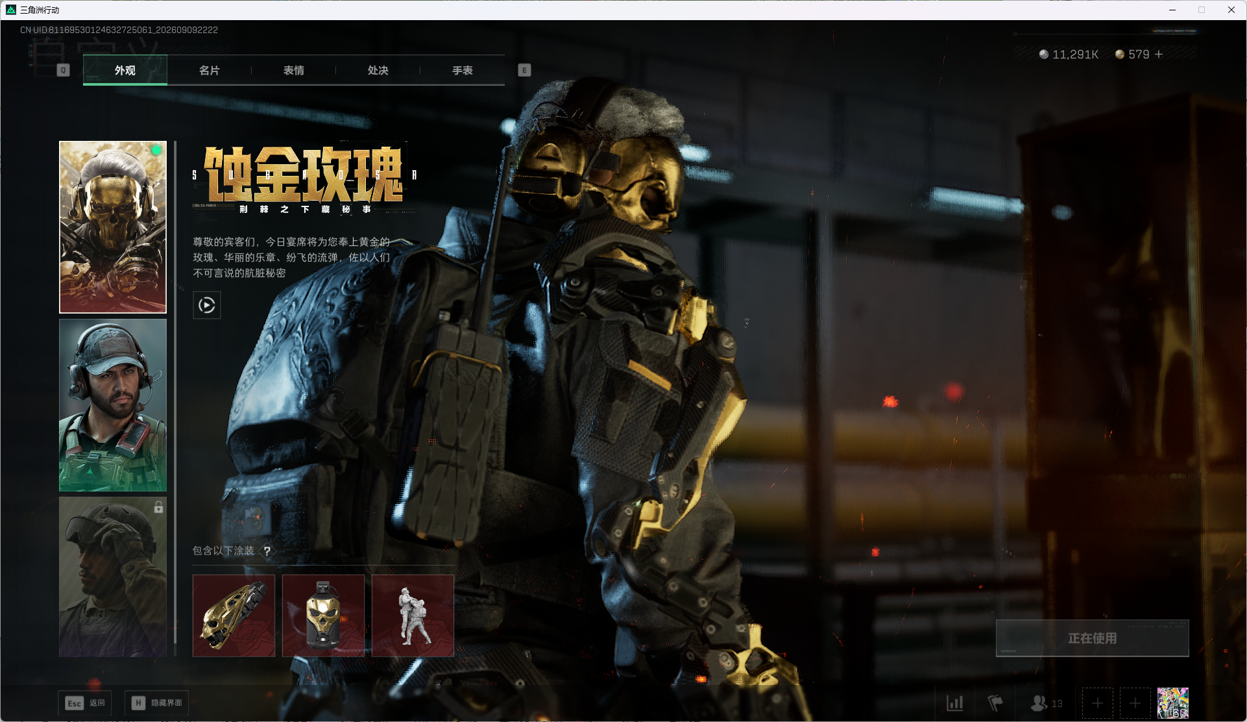Select the bearded operator with cap skin
1247x722 pixels.
click(113, 405)
